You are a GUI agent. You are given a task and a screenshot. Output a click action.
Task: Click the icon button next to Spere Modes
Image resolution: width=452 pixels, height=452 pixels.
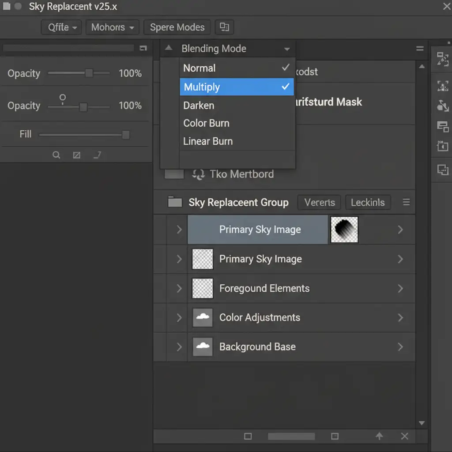tap(224, 27)
